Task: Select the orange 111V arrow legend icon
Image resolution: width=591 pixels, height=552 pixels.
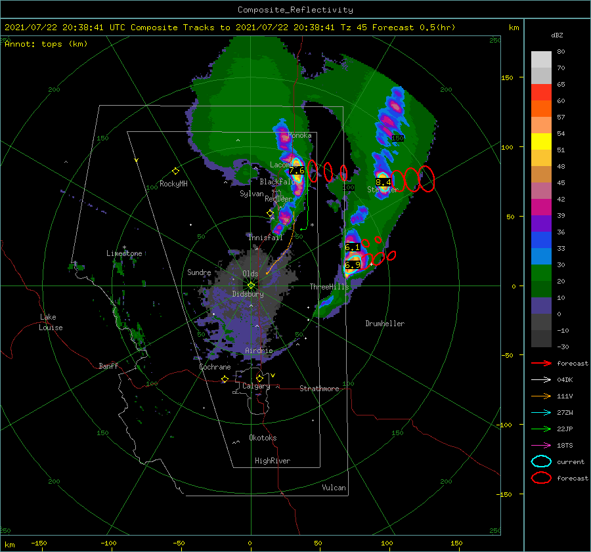Action: pyautogui.click(x=541, y=396)
